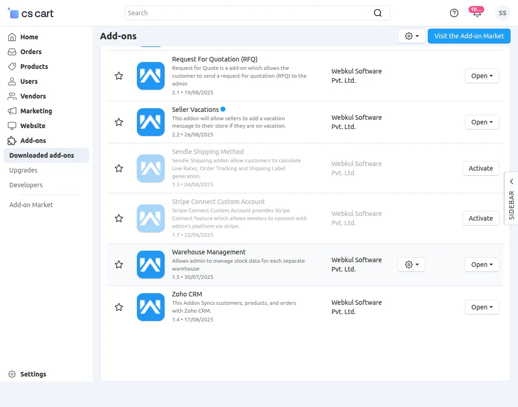
Task: Open the gear dropdown in Add-ons header
Action: (x=412, y=36)
